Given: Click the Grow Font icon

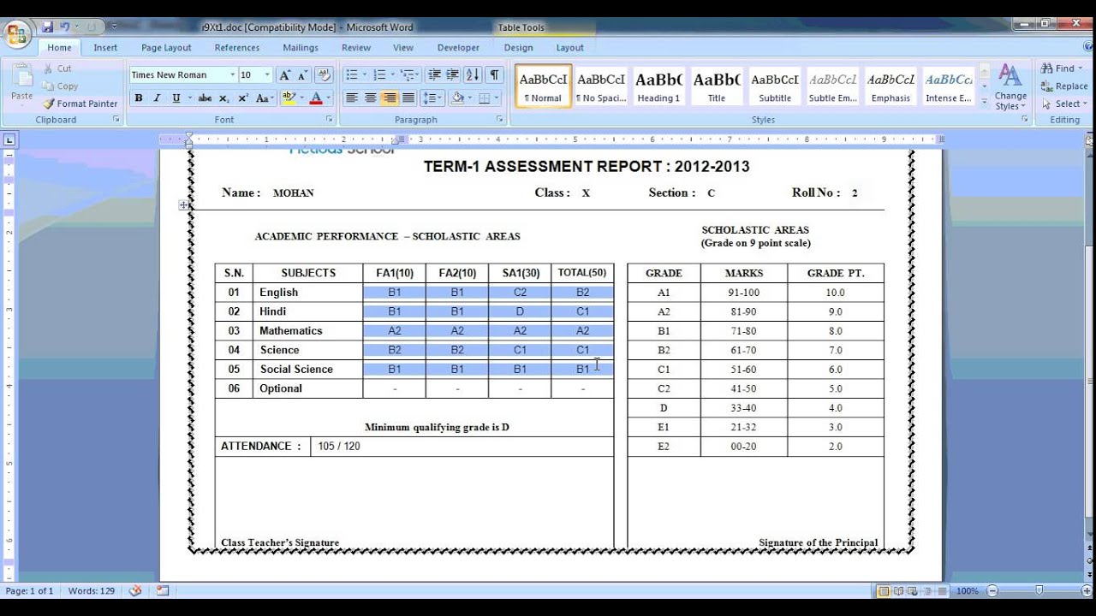Looking at the screenshot, I should tap(285, 75).
